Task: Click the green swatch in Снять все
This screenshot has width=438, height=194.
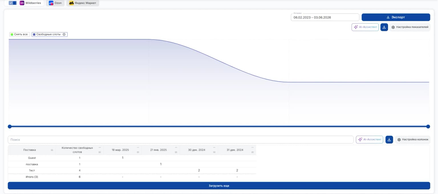Action: (x=12, y=34)
